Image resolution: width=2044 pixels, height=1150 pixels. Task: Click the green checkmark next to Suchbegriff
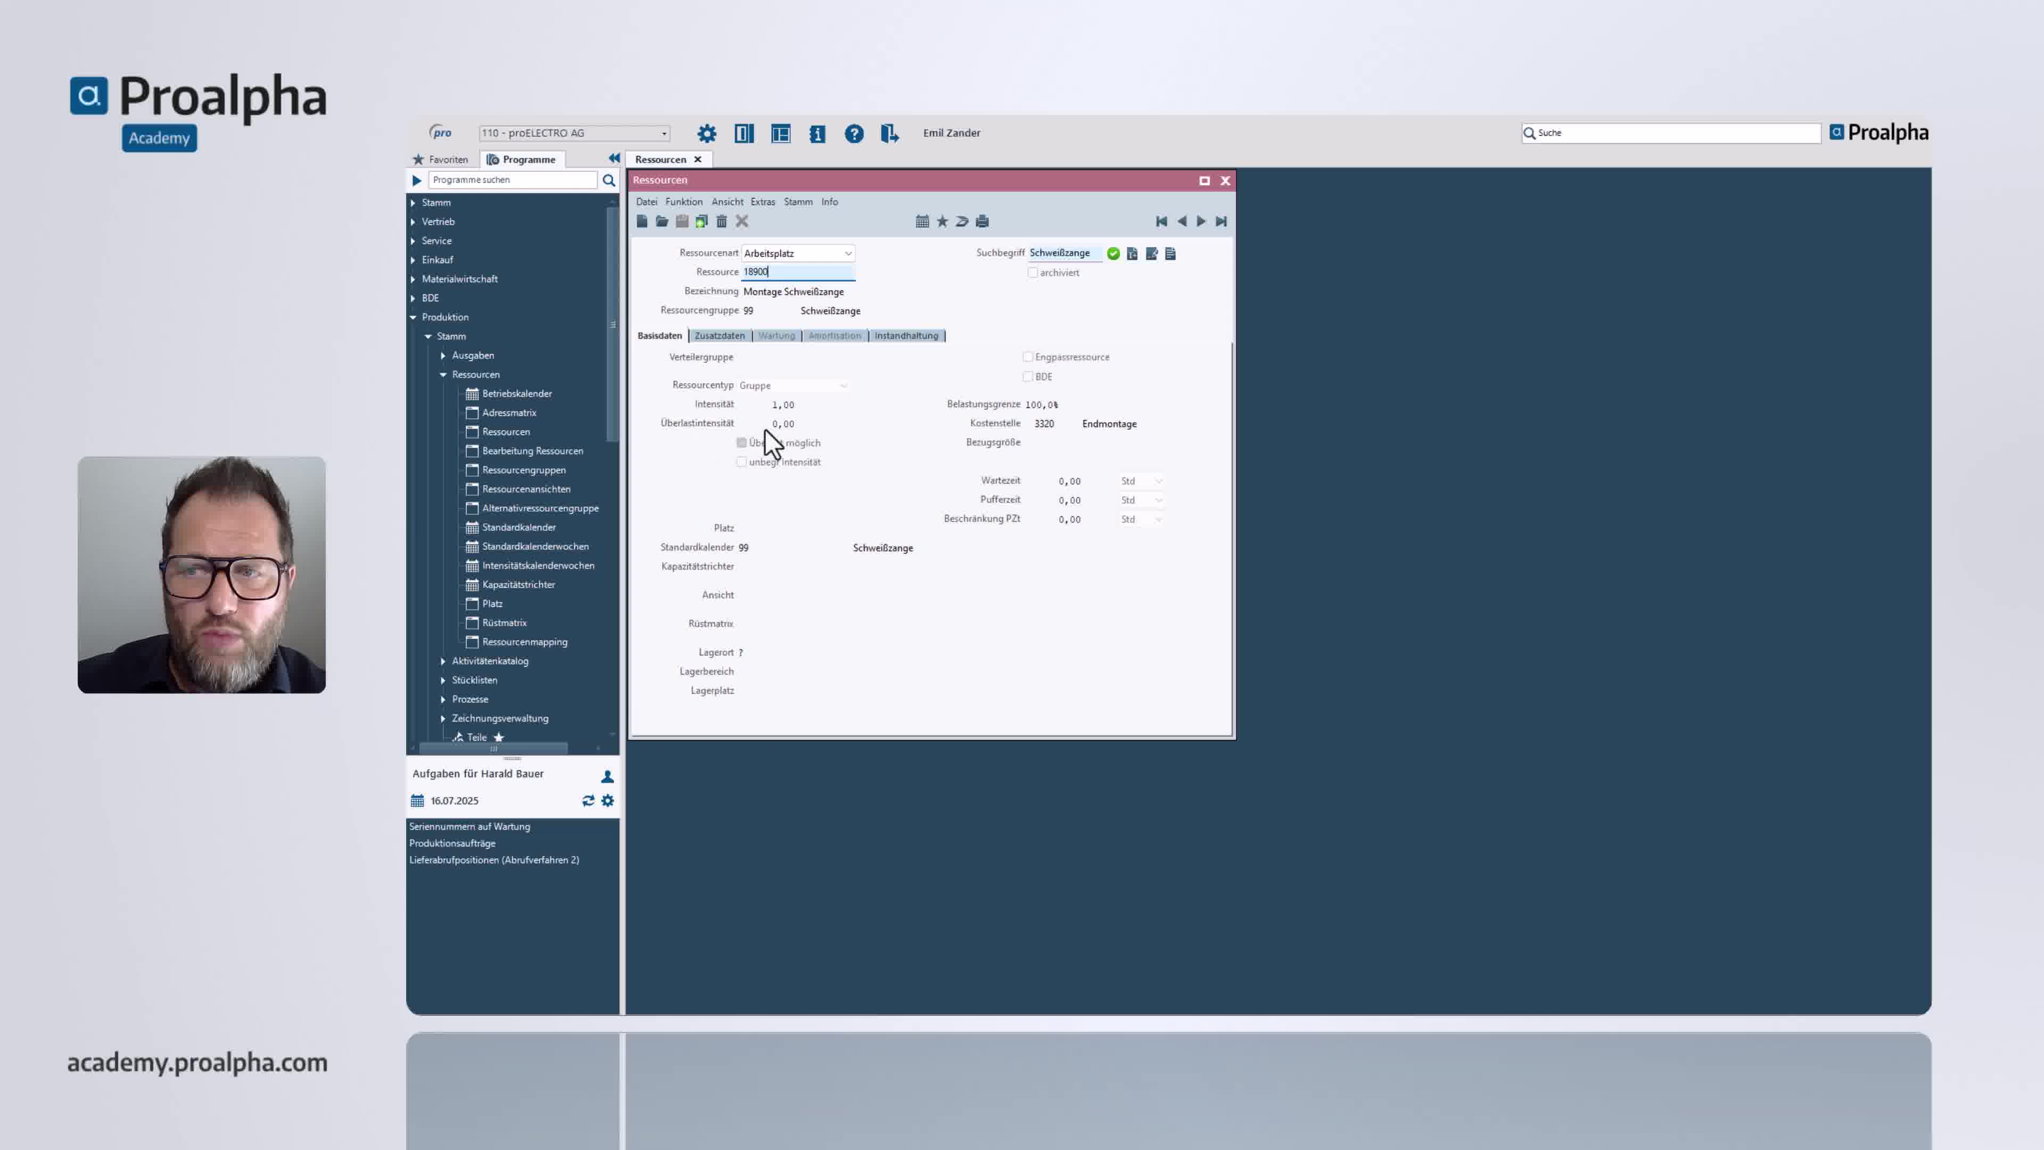tap(1113, 253)
